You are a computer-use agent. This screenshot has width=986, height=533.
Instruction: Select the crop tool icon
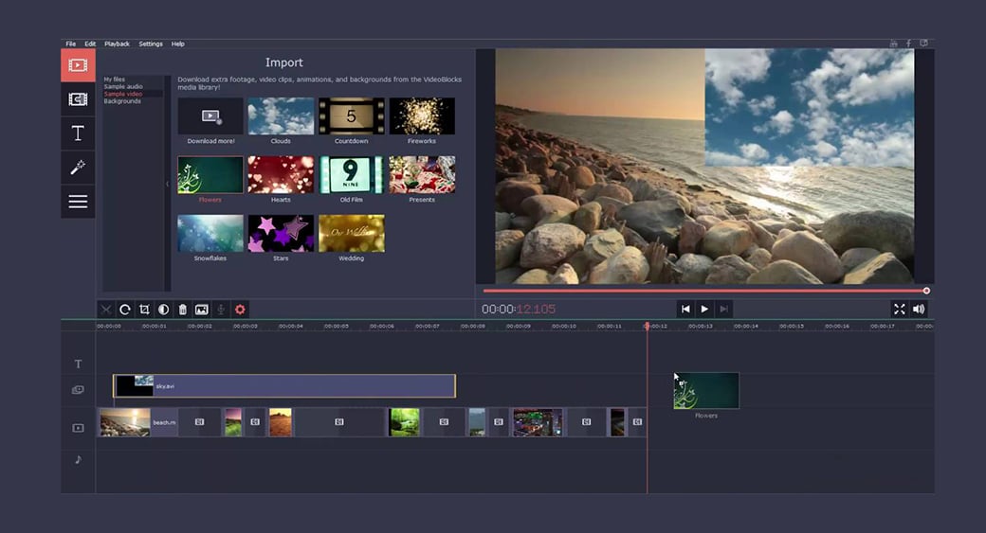point(144,310)
